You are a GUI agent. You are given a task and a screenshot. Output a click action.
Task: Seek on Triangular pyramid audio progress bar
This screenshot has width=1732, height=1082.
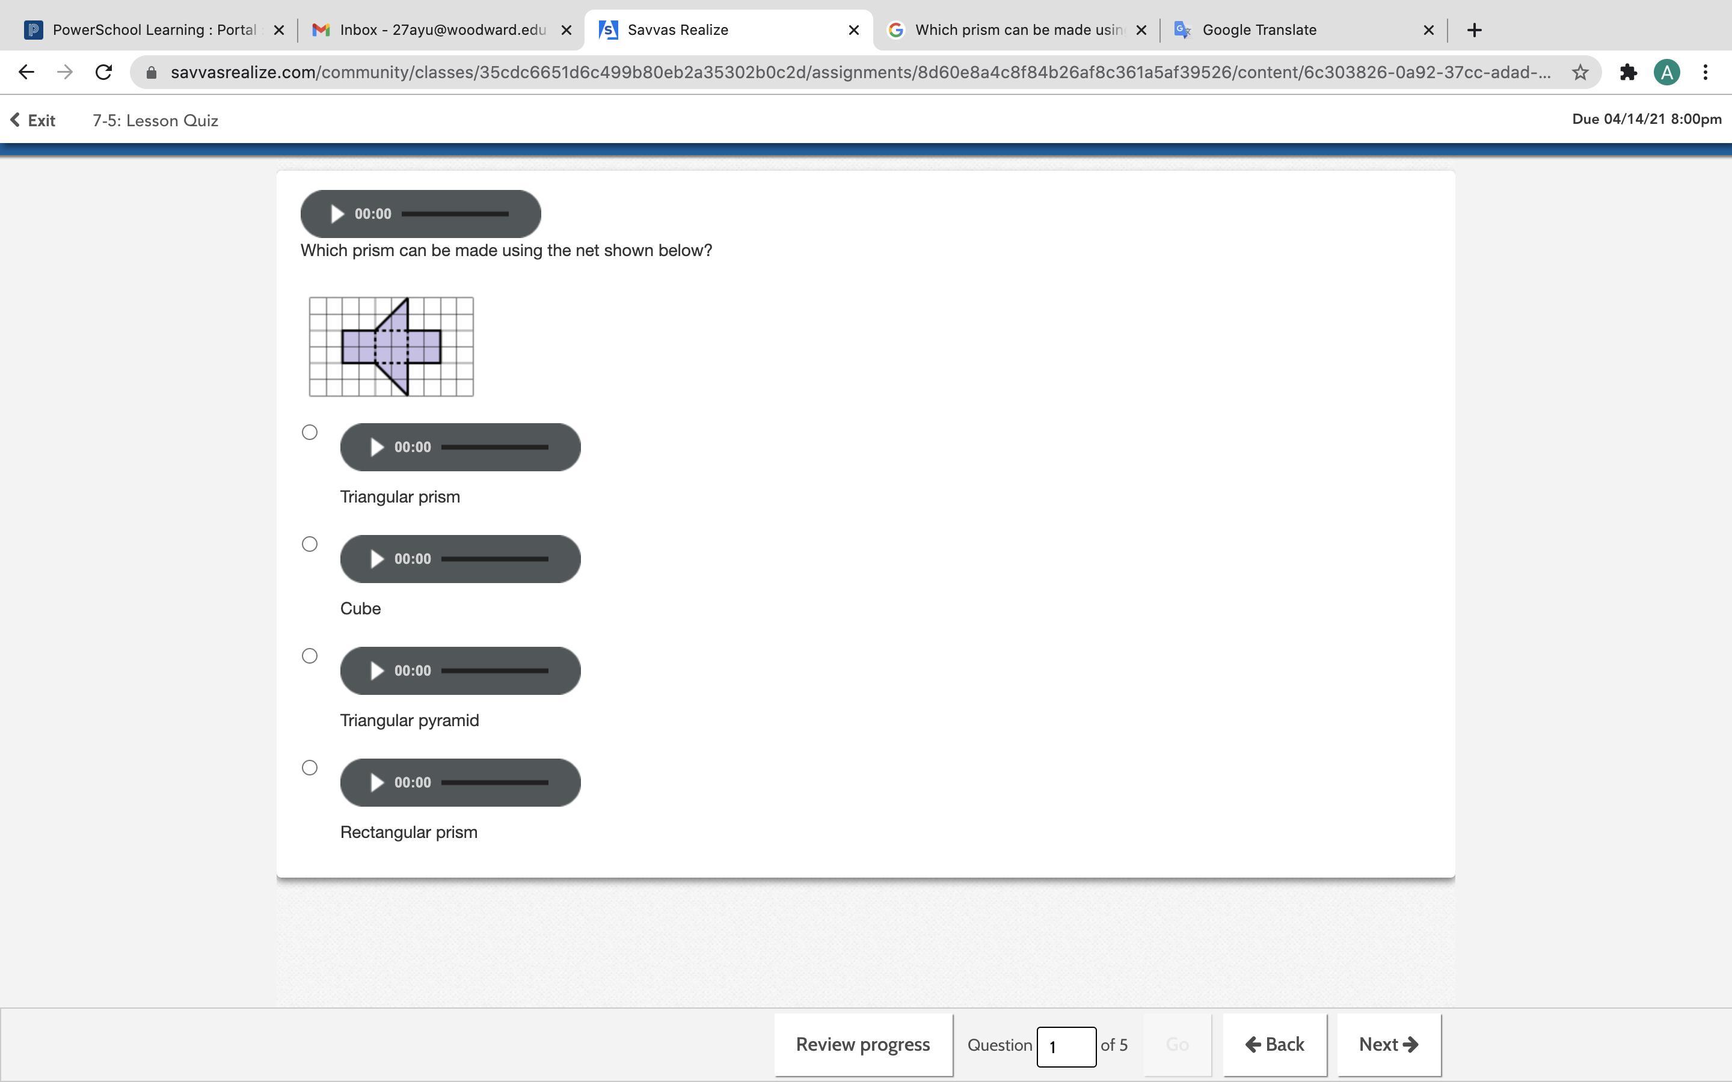pyautogui.click(x=494, y=670)
